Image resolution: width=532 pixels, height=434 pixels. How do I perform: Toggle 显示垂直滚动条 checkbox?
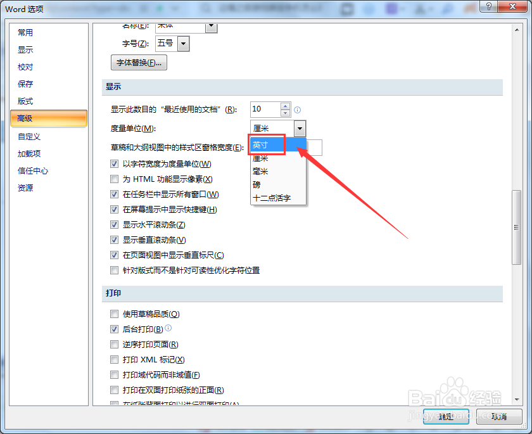[115, 240]
